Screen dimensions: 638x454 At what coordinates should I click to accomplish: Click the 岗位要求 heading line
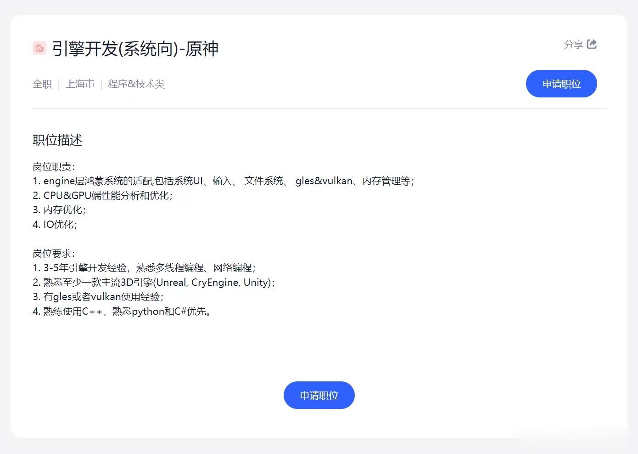54,254
